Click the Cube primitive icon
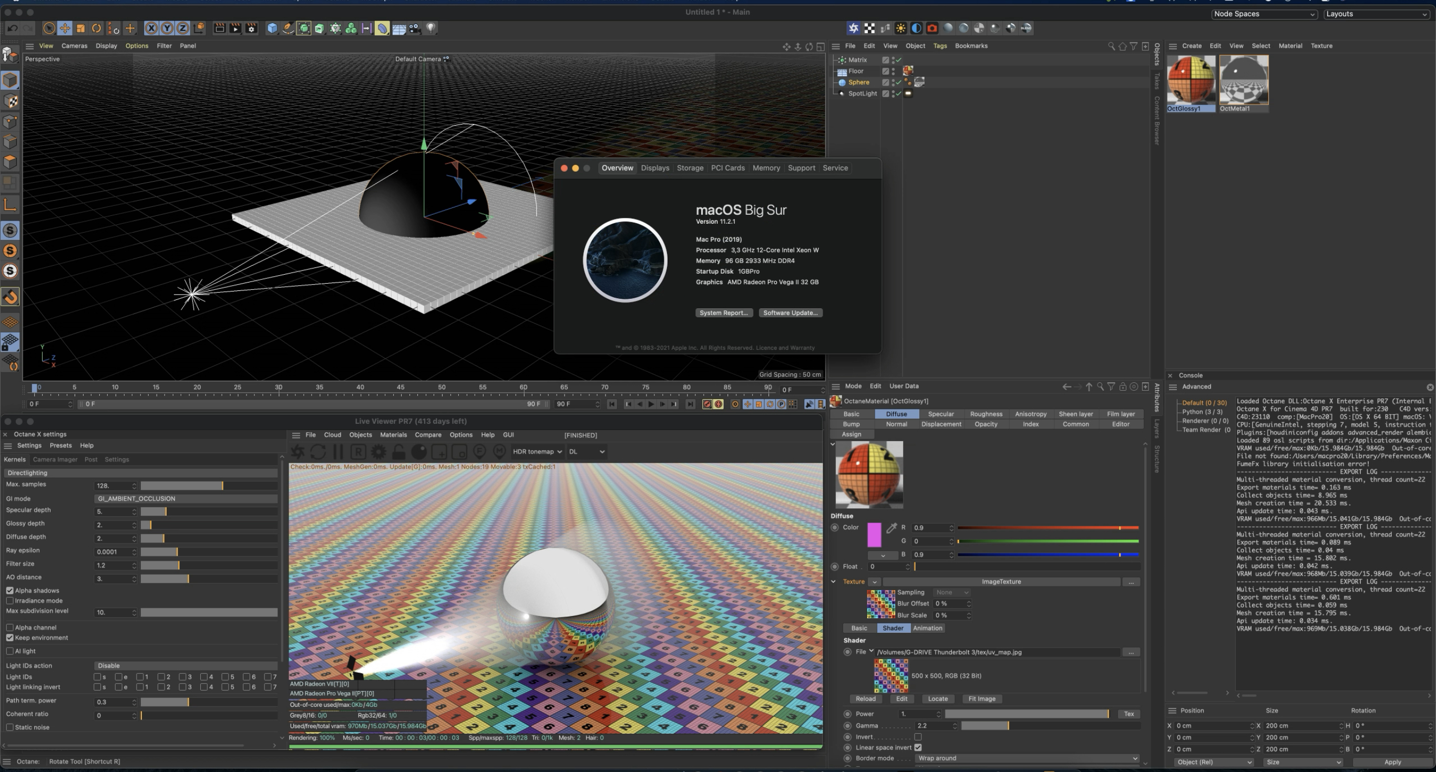The height and width of the screenshot is (772, 1436). tap(272, 28)
